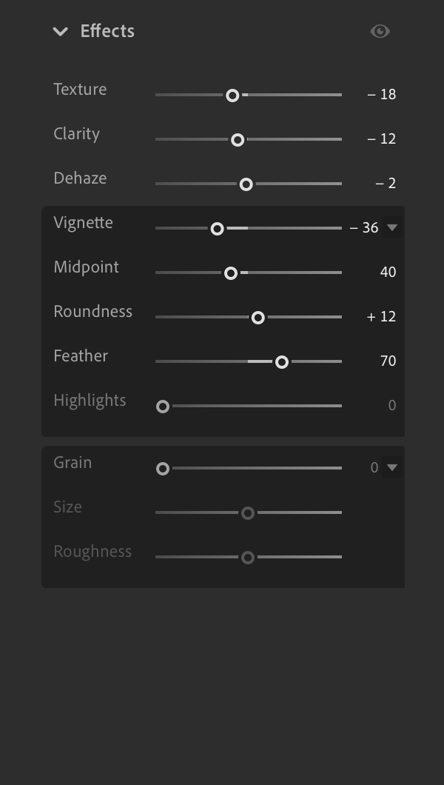
Task: Expand the Grain options disclosure triangle
Action: (392, 467)
